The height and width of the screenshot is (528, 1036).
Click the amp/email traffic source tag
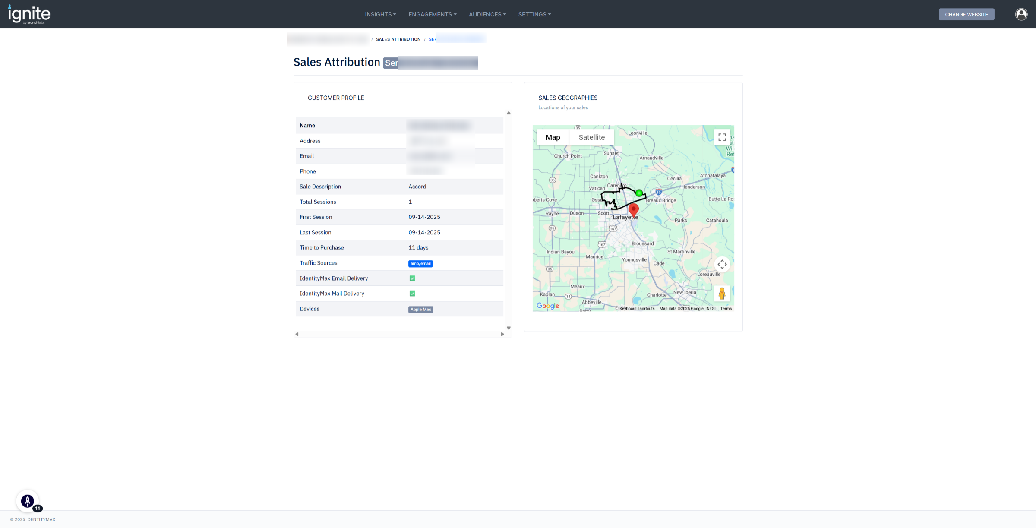tap(420, 263)
